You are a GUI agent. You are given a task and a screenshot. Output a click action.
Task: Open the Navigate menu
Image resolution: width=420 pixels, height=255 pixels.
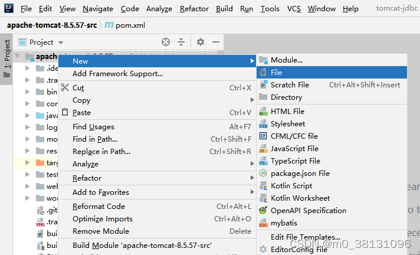(x=98, y=9)
